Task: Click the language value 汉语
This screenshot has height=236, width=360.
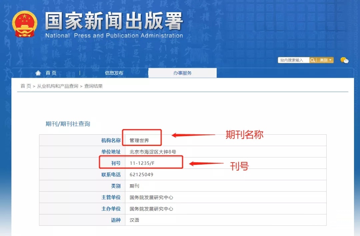Action: [134, 220]
